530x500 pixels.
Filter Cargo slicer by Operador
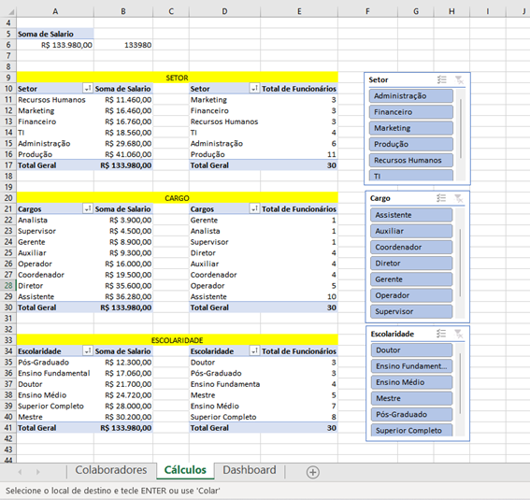click(411, 295)
